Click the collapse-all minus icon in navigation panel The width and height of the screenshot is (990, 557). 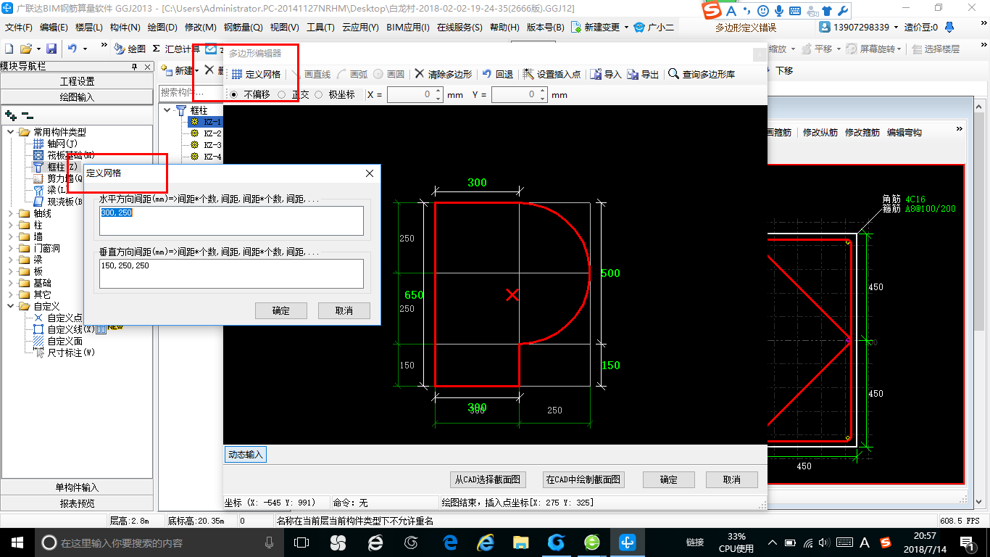click(x=27, y=115)
